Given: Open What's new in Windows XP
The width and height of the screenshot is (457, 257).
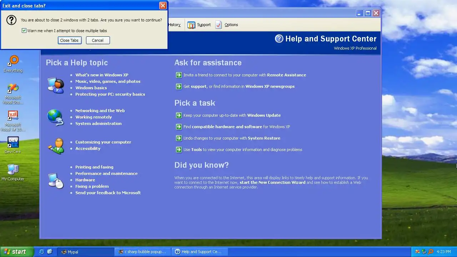Looking at the screenshot, I should click(102, 75).
